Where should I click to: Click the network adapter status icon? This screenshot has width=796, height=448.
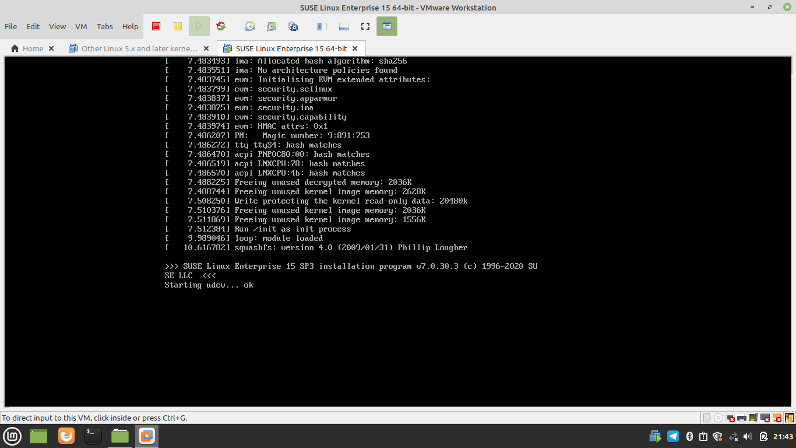tap(730, 418)
